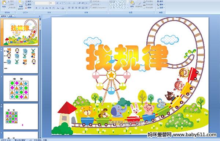Select the slide 3 shapes grid thumbnail

point(21,88)
